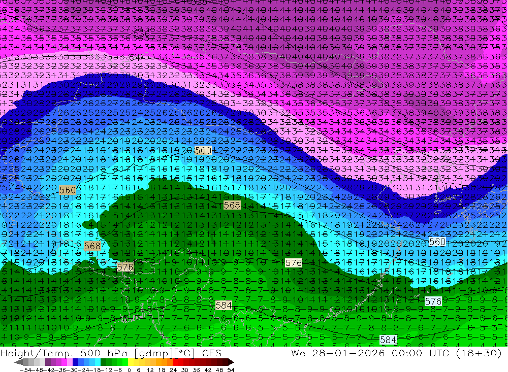Viewport: 508px width, 372px height.
Task: Click the beige 584 contour label
Action: [x=224, y=306]
